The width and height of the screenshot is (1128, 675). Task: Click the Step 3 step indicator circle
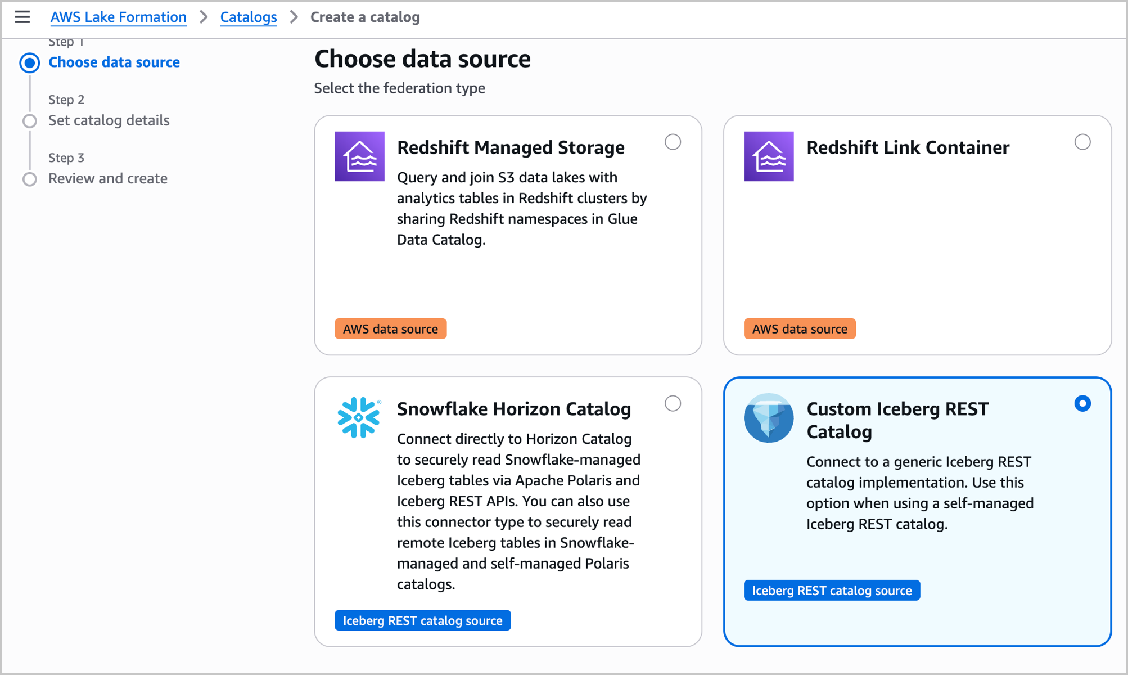click(x=30, y=179)
